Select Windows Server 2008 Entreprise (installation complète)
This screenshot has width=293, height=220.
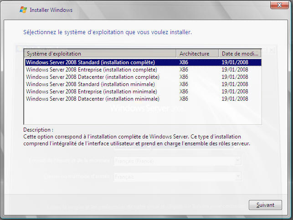[91, 70]
